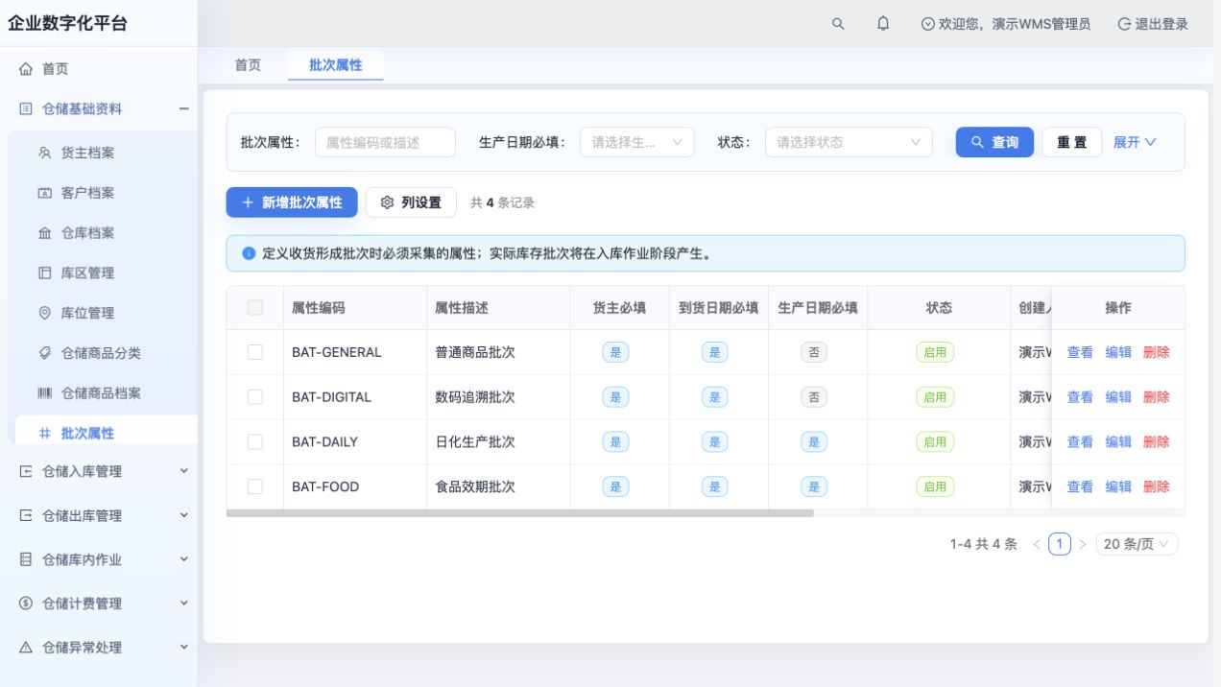
Task: Open the 状态 status dropdown
Action: coord(849,142)
